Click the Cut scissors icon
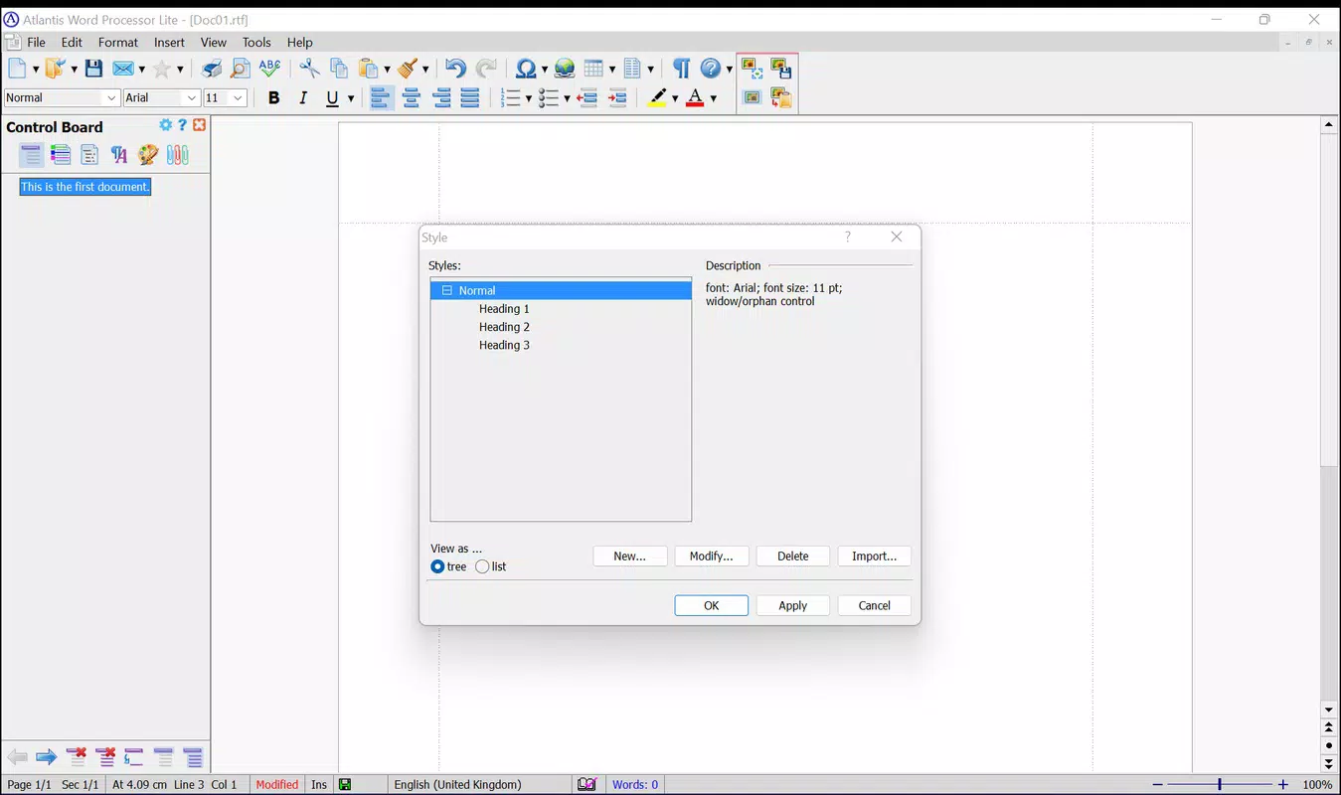Image resolution: width=1341 pixels, height=795 pixels. pos(310,69)
